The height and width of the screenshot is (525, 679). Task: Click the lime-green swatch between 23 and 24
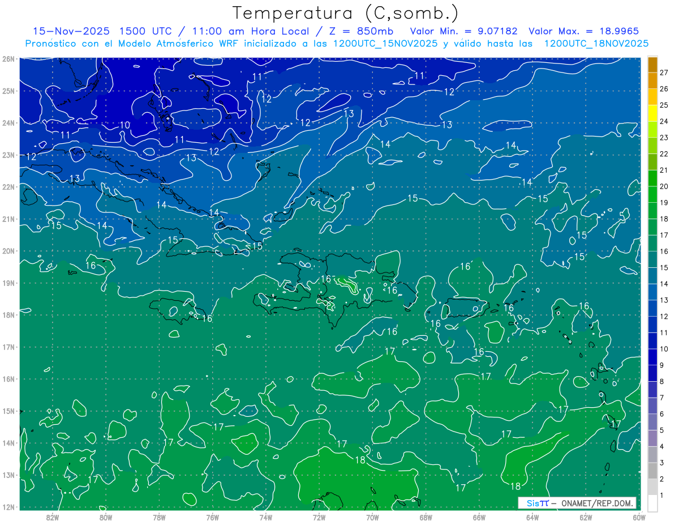652,129
